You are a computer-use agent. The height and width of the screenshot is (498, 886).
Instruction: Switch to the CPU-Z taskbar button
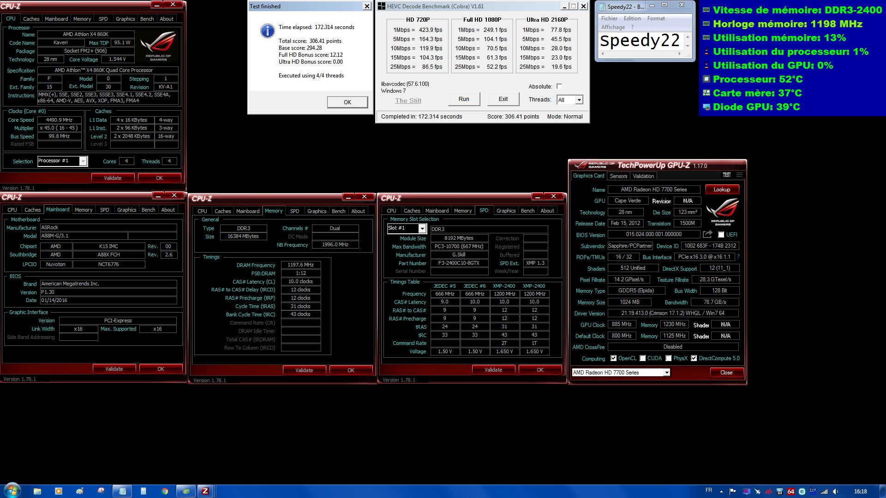click(x=205, y=491)
